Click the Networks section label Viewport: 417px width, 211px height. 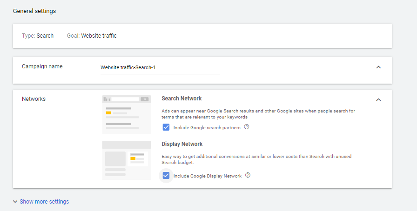(34, 99)
